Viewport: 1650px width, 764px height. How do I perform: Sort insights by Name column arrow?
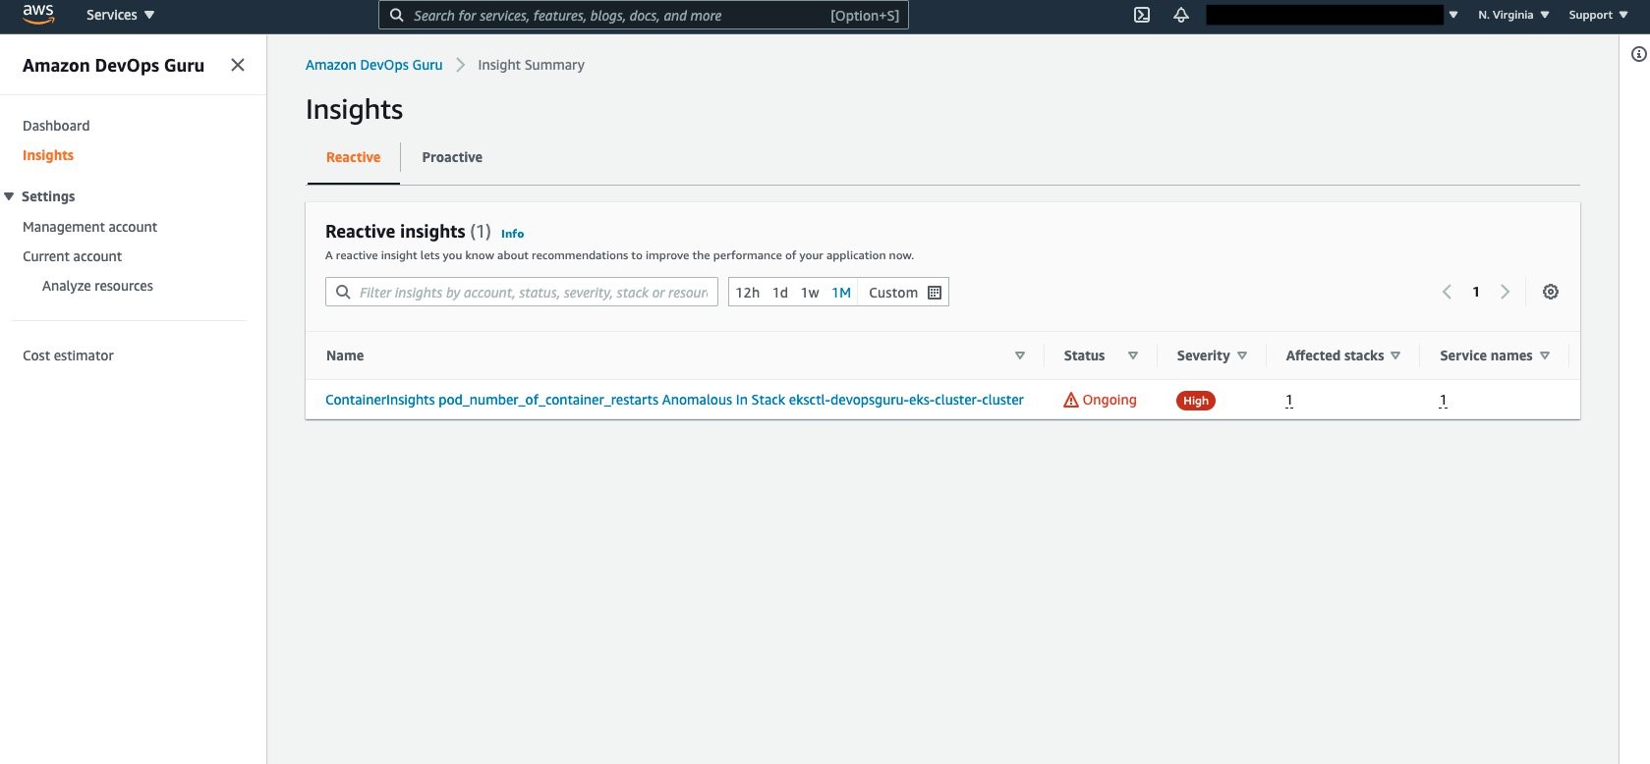[x=1020, y=355]
